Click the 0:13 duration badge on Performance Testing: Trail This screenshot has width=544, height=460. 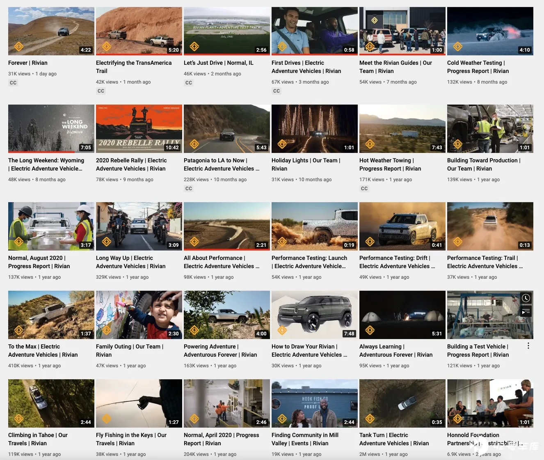click(525, 245)
